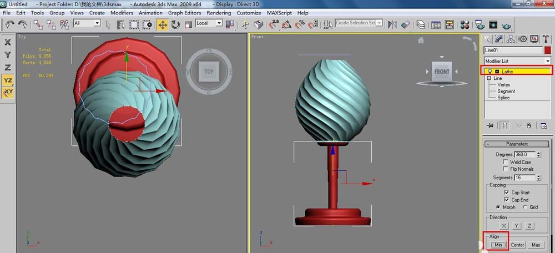Switch to the Create command panel tab
The width and height of the screenshot is (555, 253).
click(488, 39)
